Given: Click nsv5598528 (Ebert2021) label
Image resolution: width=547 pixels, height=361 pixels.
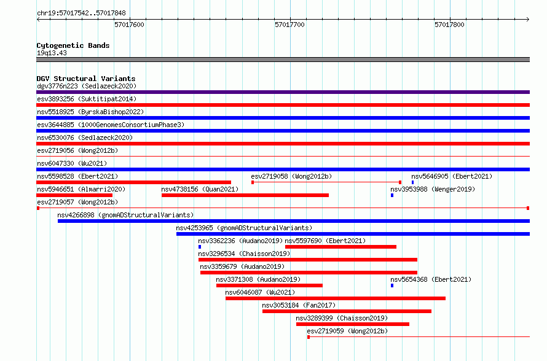Looking at the screenshot, I should coord(77,176).
